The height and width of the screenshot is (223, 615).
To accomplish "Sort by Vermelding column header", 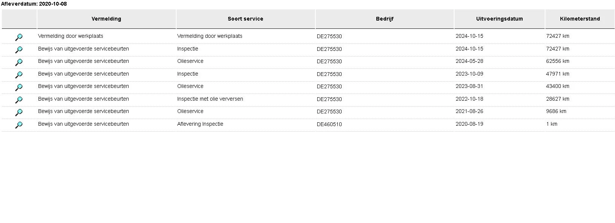I will tap(106, 19).
